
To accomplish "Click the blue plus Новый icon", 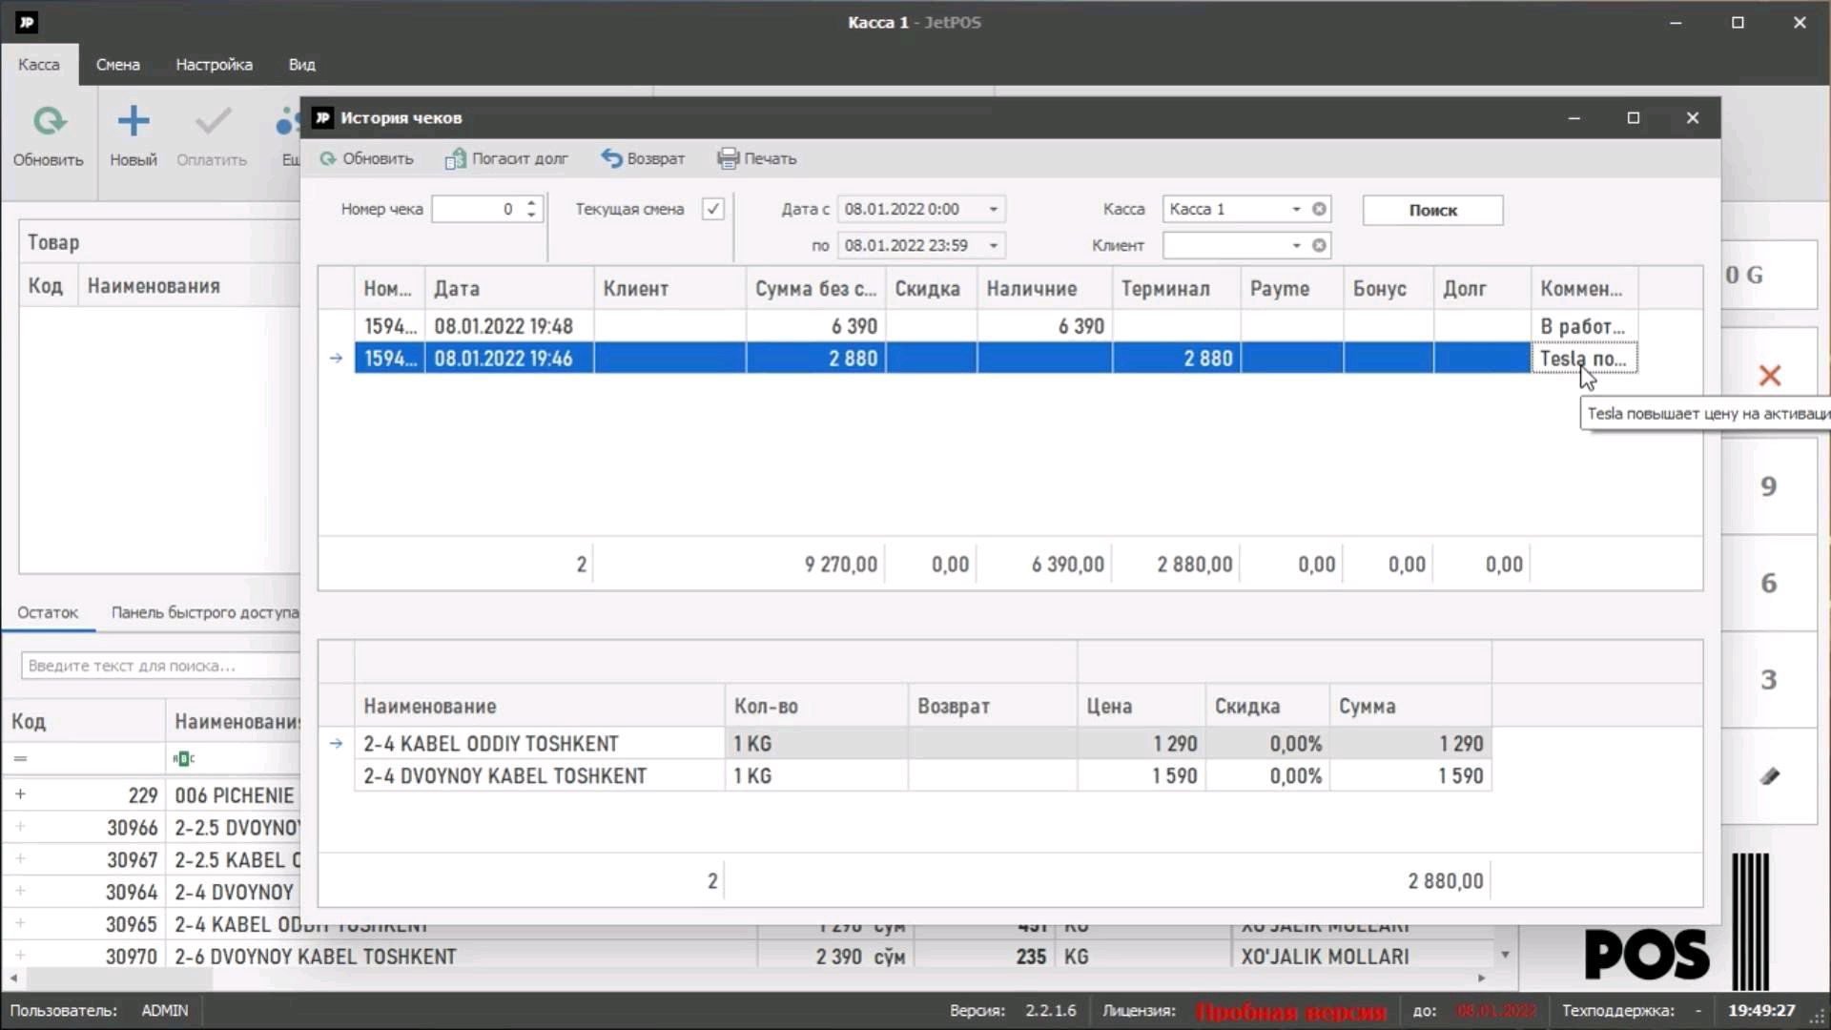I will [x=133, y=121].
